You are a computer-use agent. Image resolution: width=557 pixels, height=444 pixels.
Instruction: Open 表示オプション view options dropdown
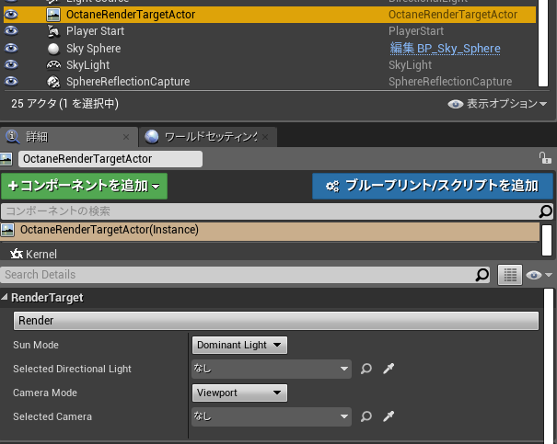click(497, 104)
